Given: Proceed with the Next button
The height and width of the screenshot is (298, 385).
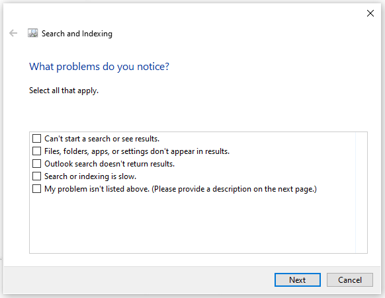Looking at the screenshot, I should pos(297,280).
